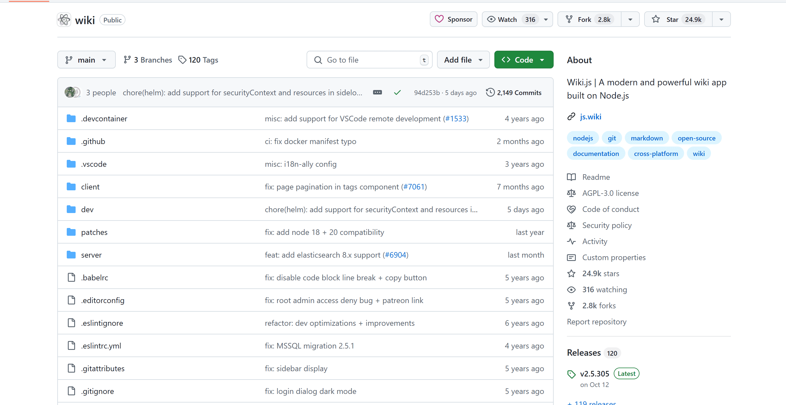Open the nodejs topic tag
This screenshot has width=786, height=405.
click(x=582, y=138)
